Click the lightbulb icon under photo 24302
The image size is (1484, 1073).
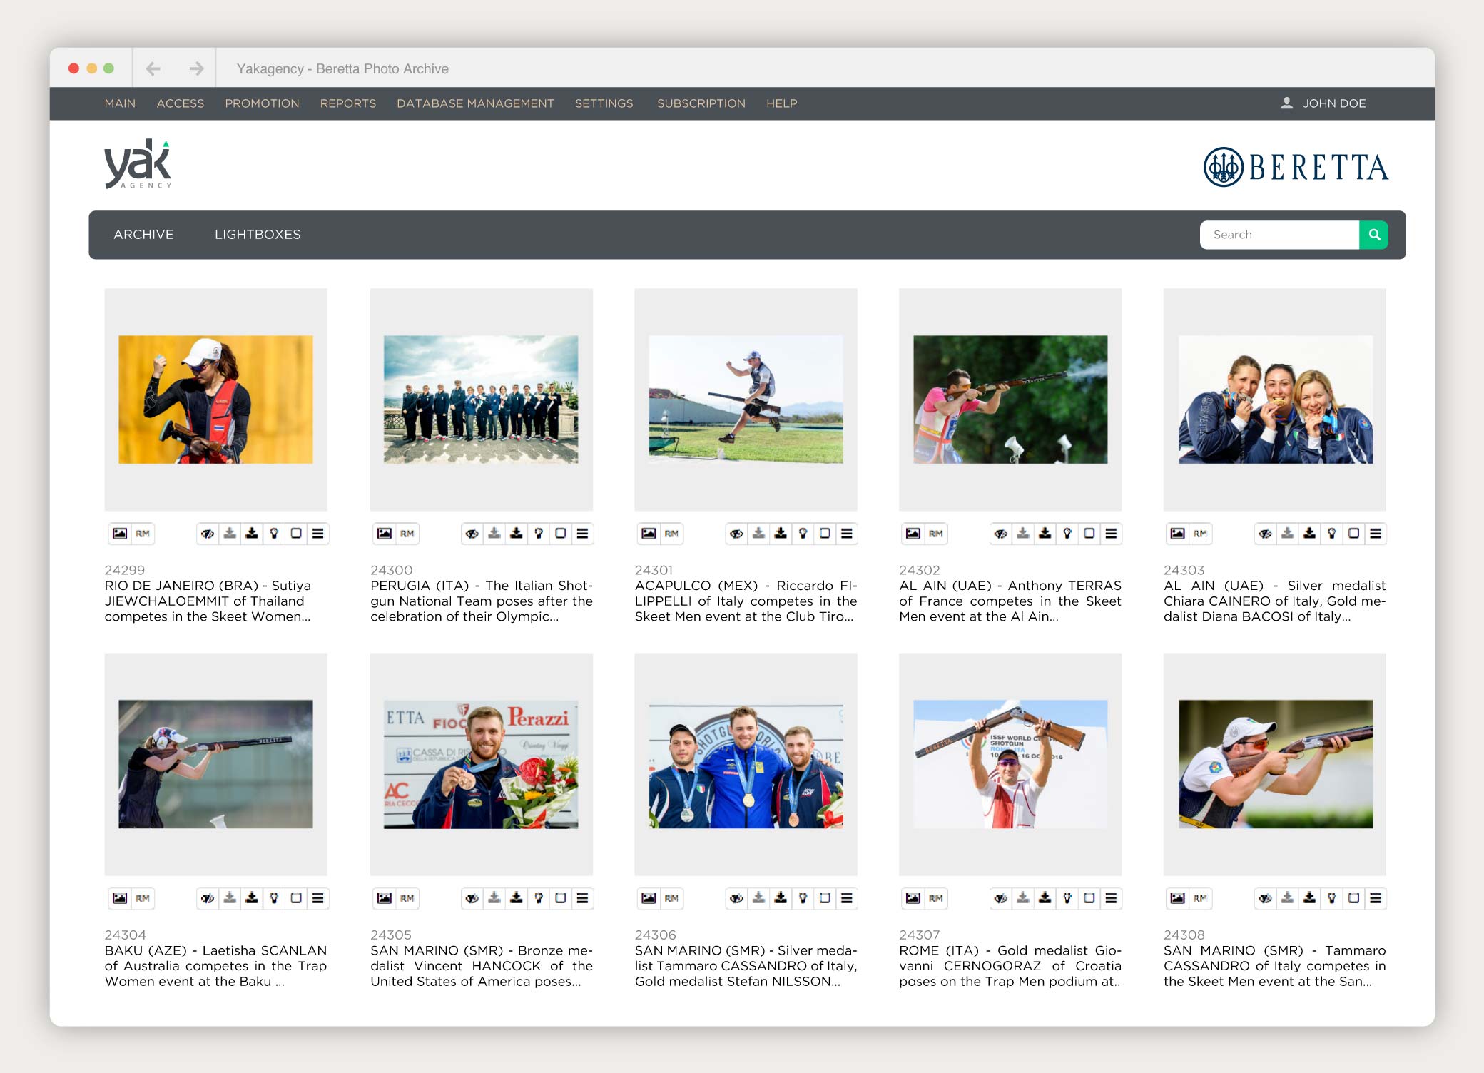point(1067,534)
